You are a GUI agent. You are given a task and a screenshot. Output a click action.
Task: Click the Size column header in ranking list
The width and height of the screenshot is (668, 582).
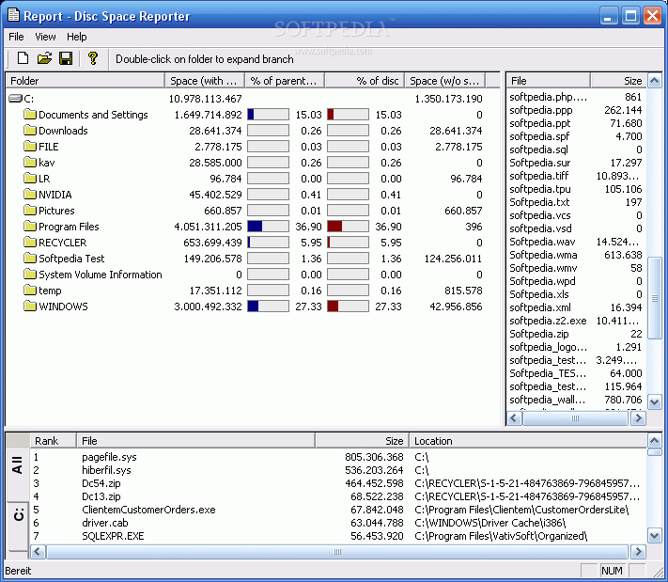coord(362,441)
